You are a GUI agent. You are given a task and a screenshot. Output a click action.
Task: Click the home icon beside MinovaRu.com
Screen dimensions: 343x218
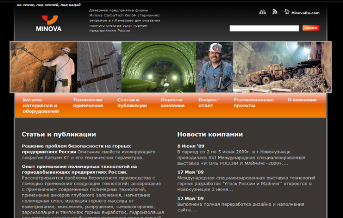click(x=287, y=12)
